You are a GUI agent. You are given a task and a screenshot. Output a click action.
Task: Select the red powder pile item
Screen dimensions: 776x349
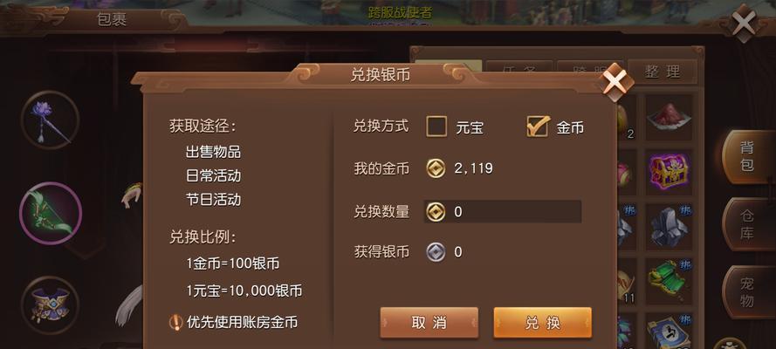(x=670, y=117)
